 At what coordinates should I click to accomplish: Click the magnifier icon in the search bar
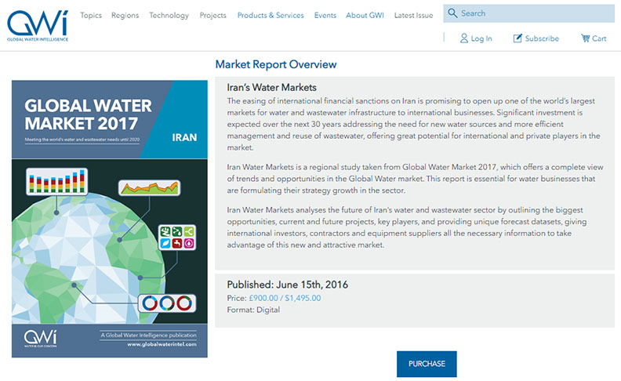(x=452, y=13)
